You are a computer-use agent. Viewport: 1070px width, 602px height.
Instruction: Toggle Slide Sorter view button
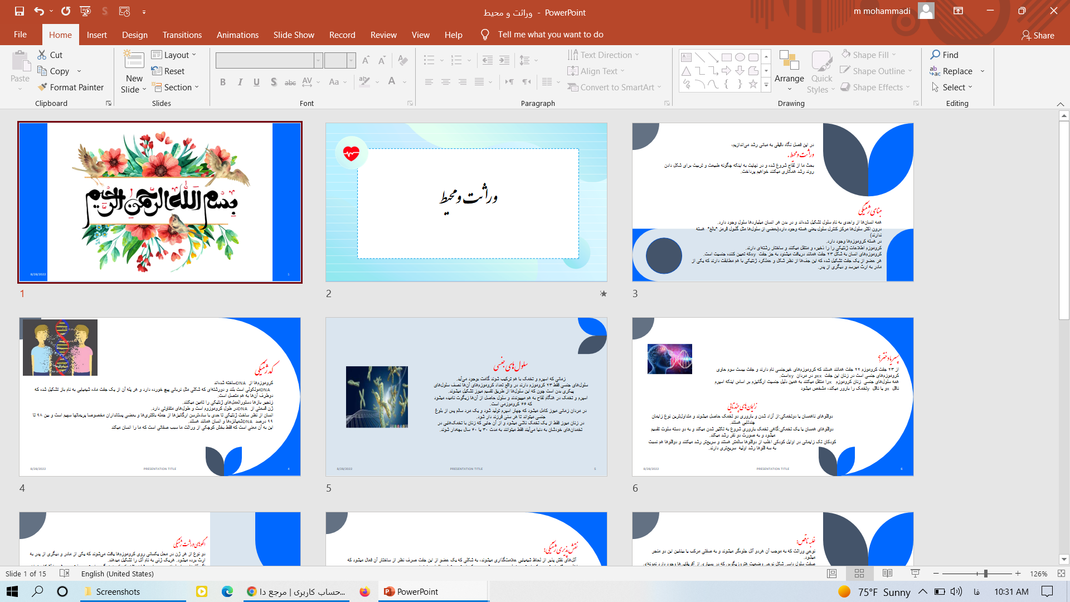(x=859, y=574)
